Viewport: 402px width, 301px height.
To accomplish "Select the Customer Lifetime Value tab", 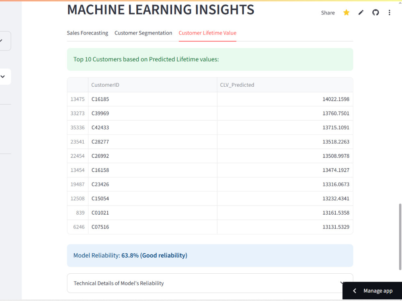I will pos(207,33).
